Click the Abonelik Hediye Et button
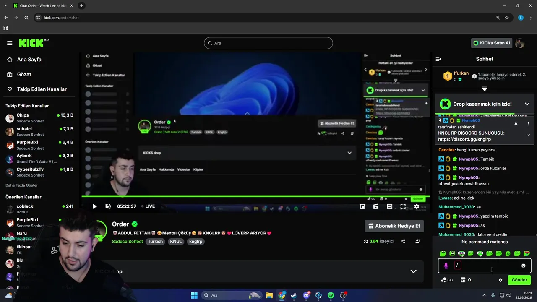Screen dimensions: 537x302 click(x=394, y=226)
